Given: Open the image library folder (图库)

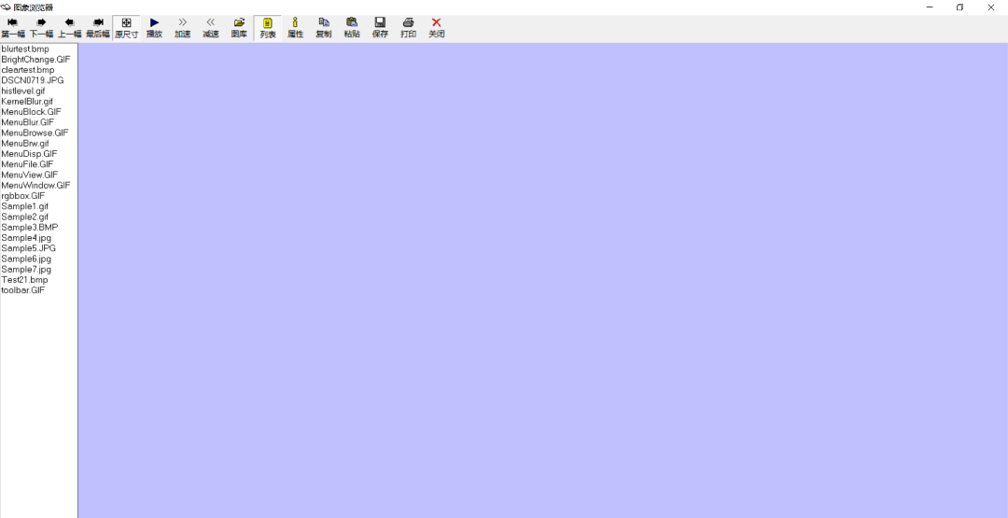Looking at the screenshot, I should (x=239, y=27).
